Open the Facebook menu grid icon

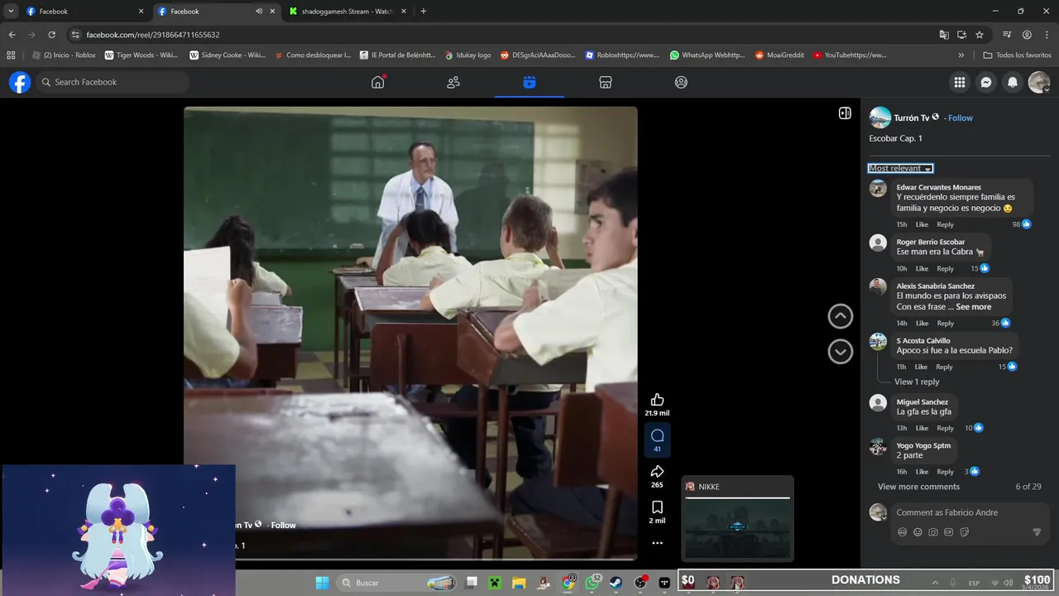click(960, 82)
